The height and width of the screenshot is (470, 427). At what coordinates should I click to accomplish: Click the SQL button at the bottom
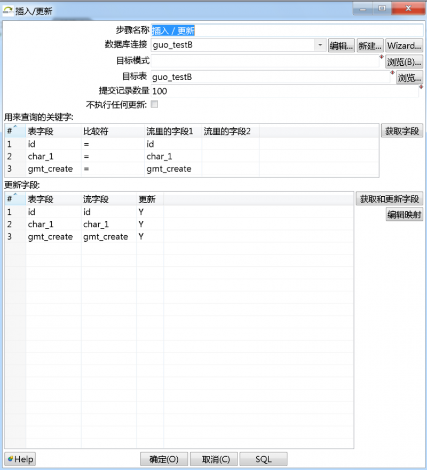tap(264, 459)
